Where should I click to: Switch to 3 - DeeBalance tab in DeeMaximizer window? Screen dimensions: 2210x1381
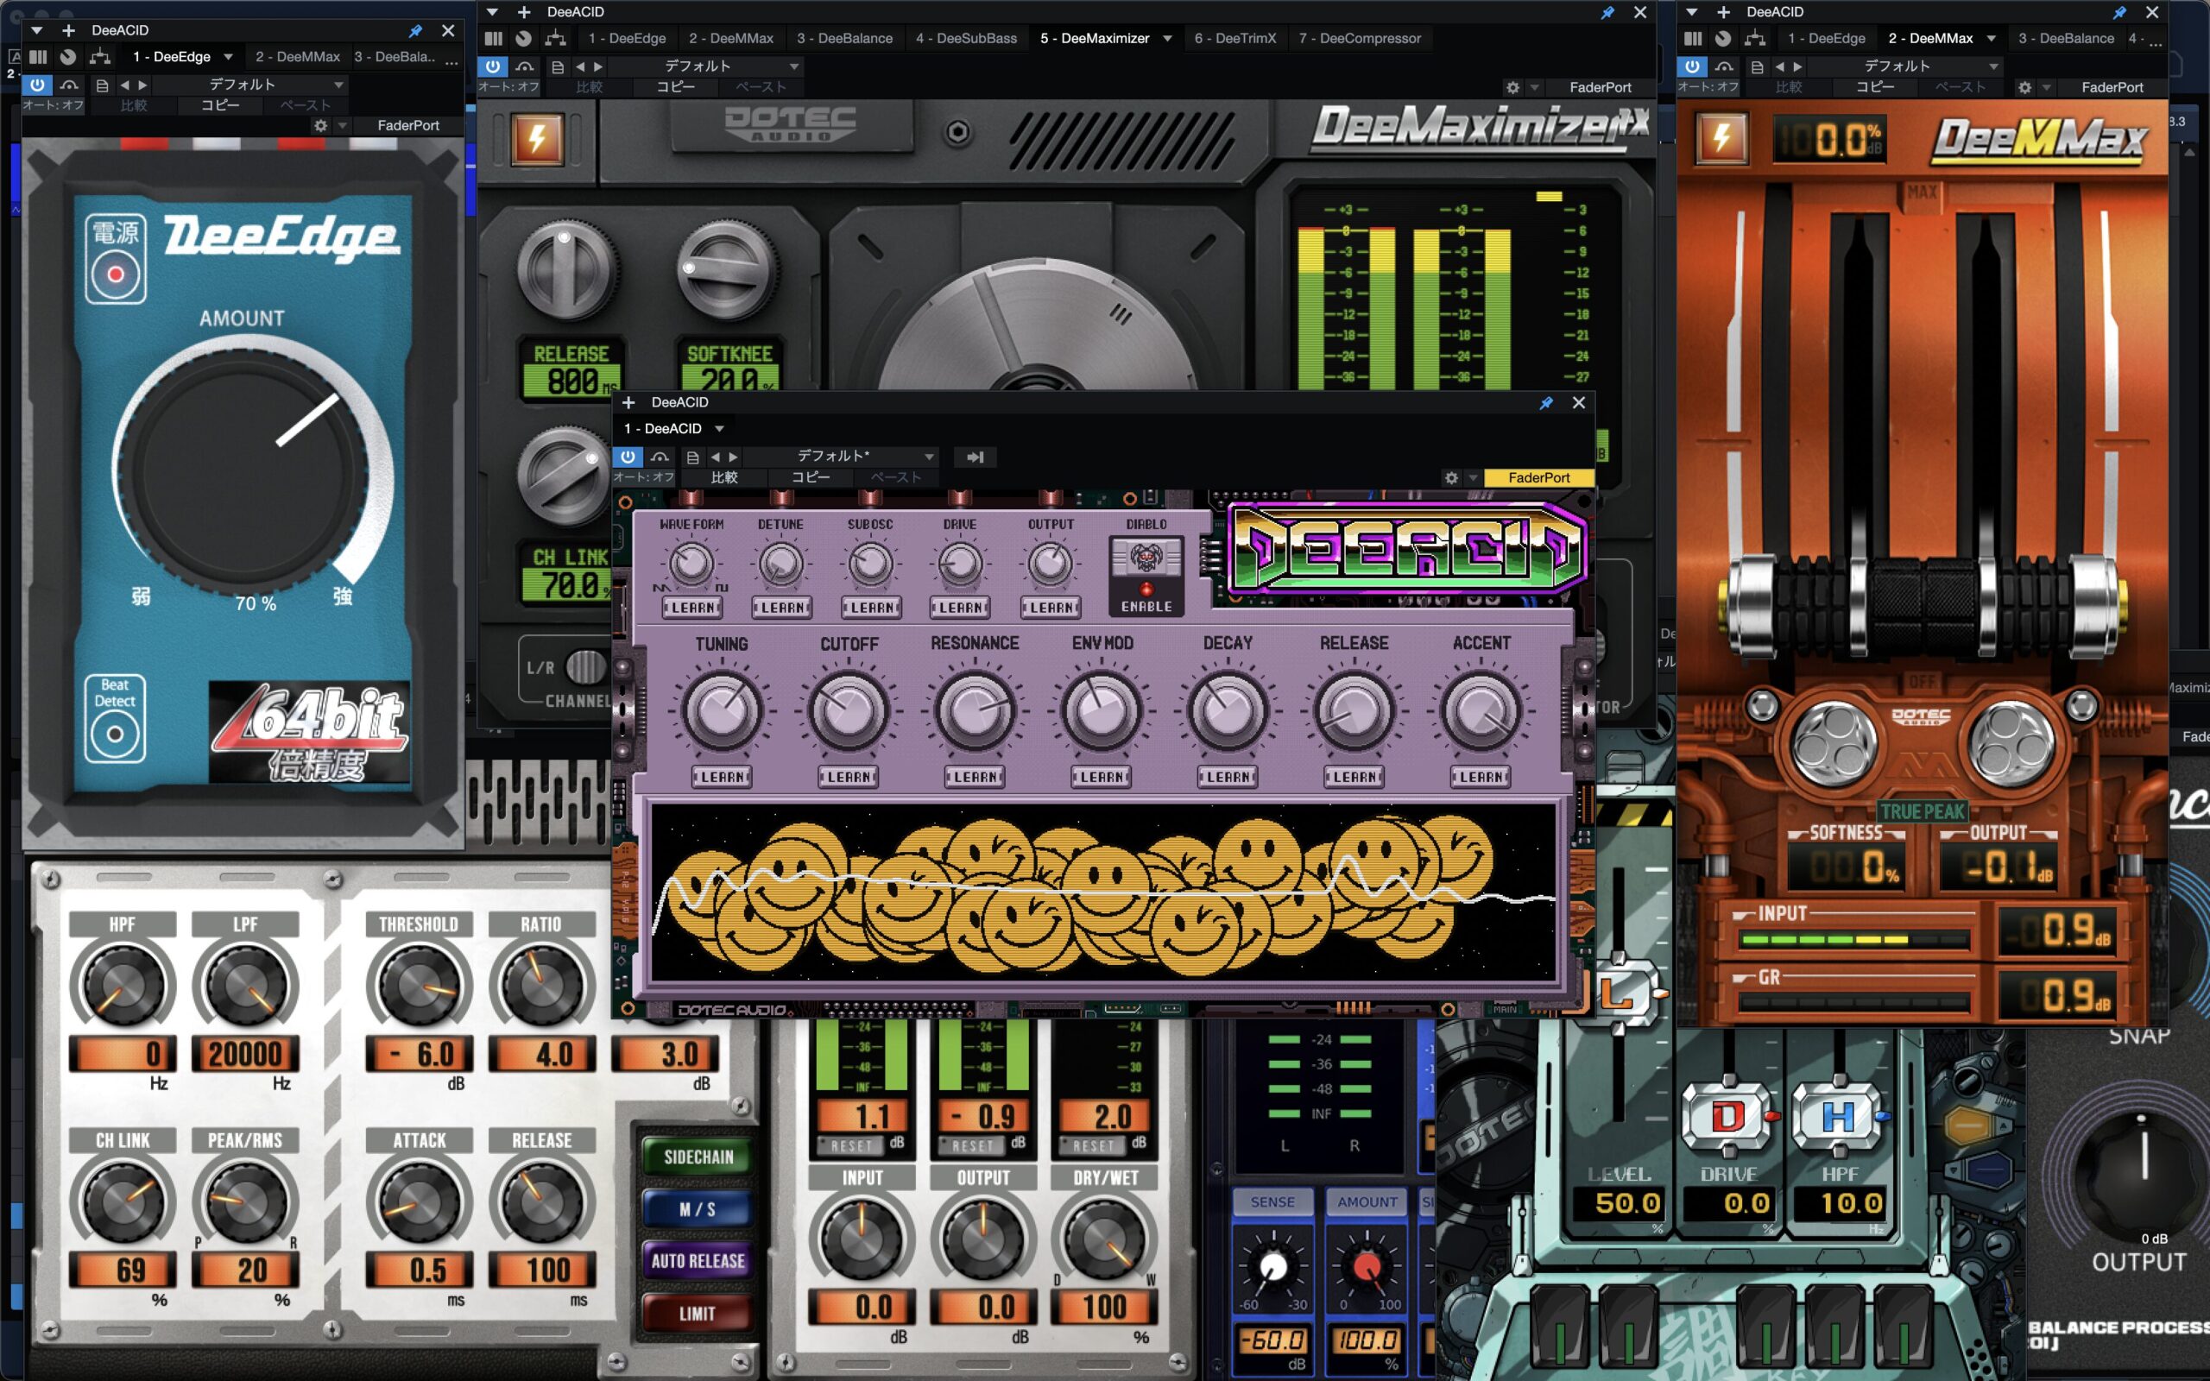tap(845, 38)
